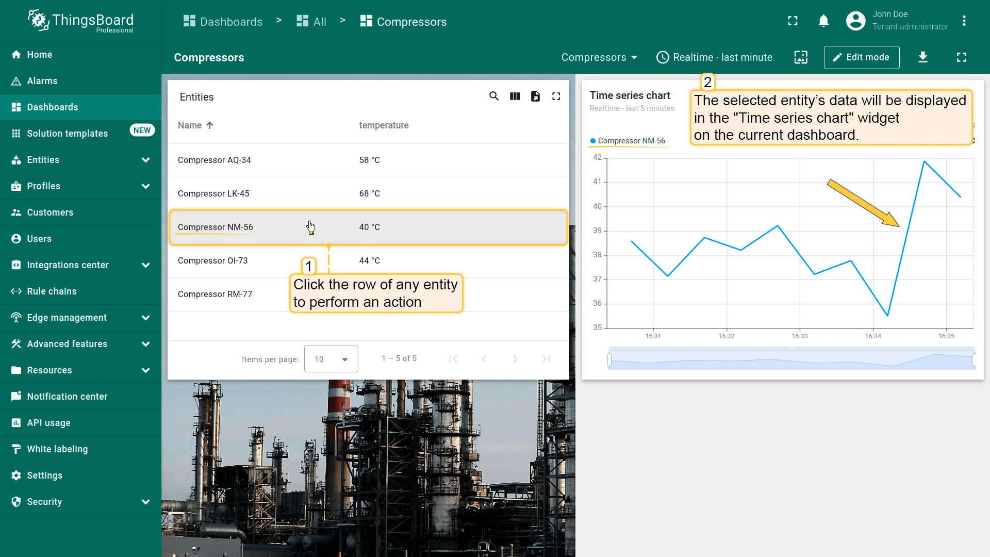
Task: Expand Entities widget to fullscreen
Action: tap(556, 96)
